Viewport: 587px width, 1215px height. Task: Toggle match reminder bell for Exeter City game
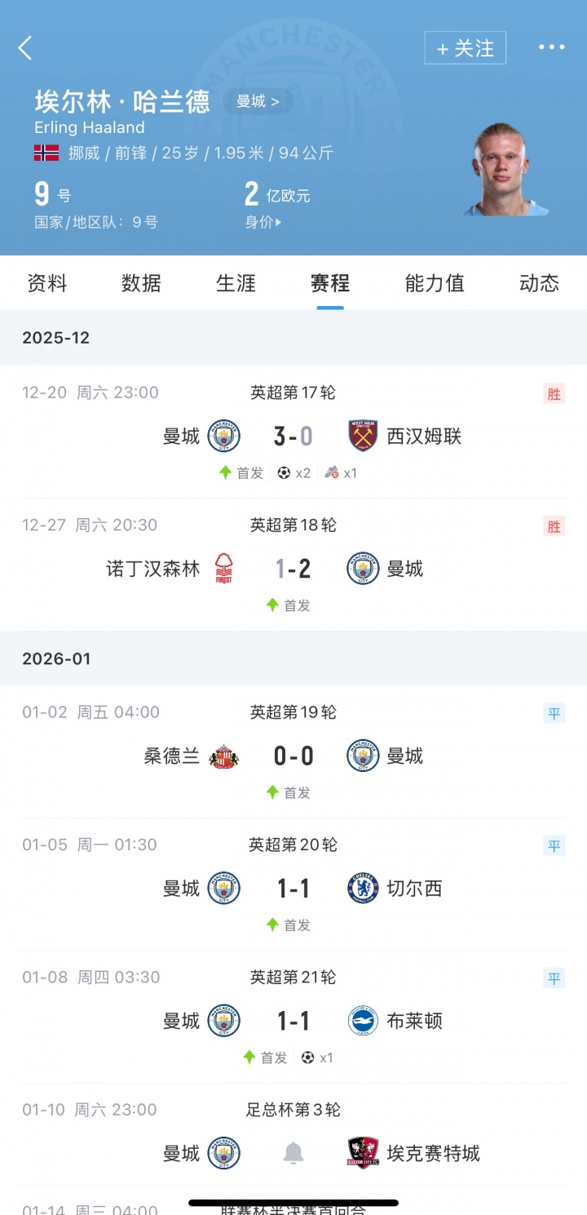[x=293, y=1153]
